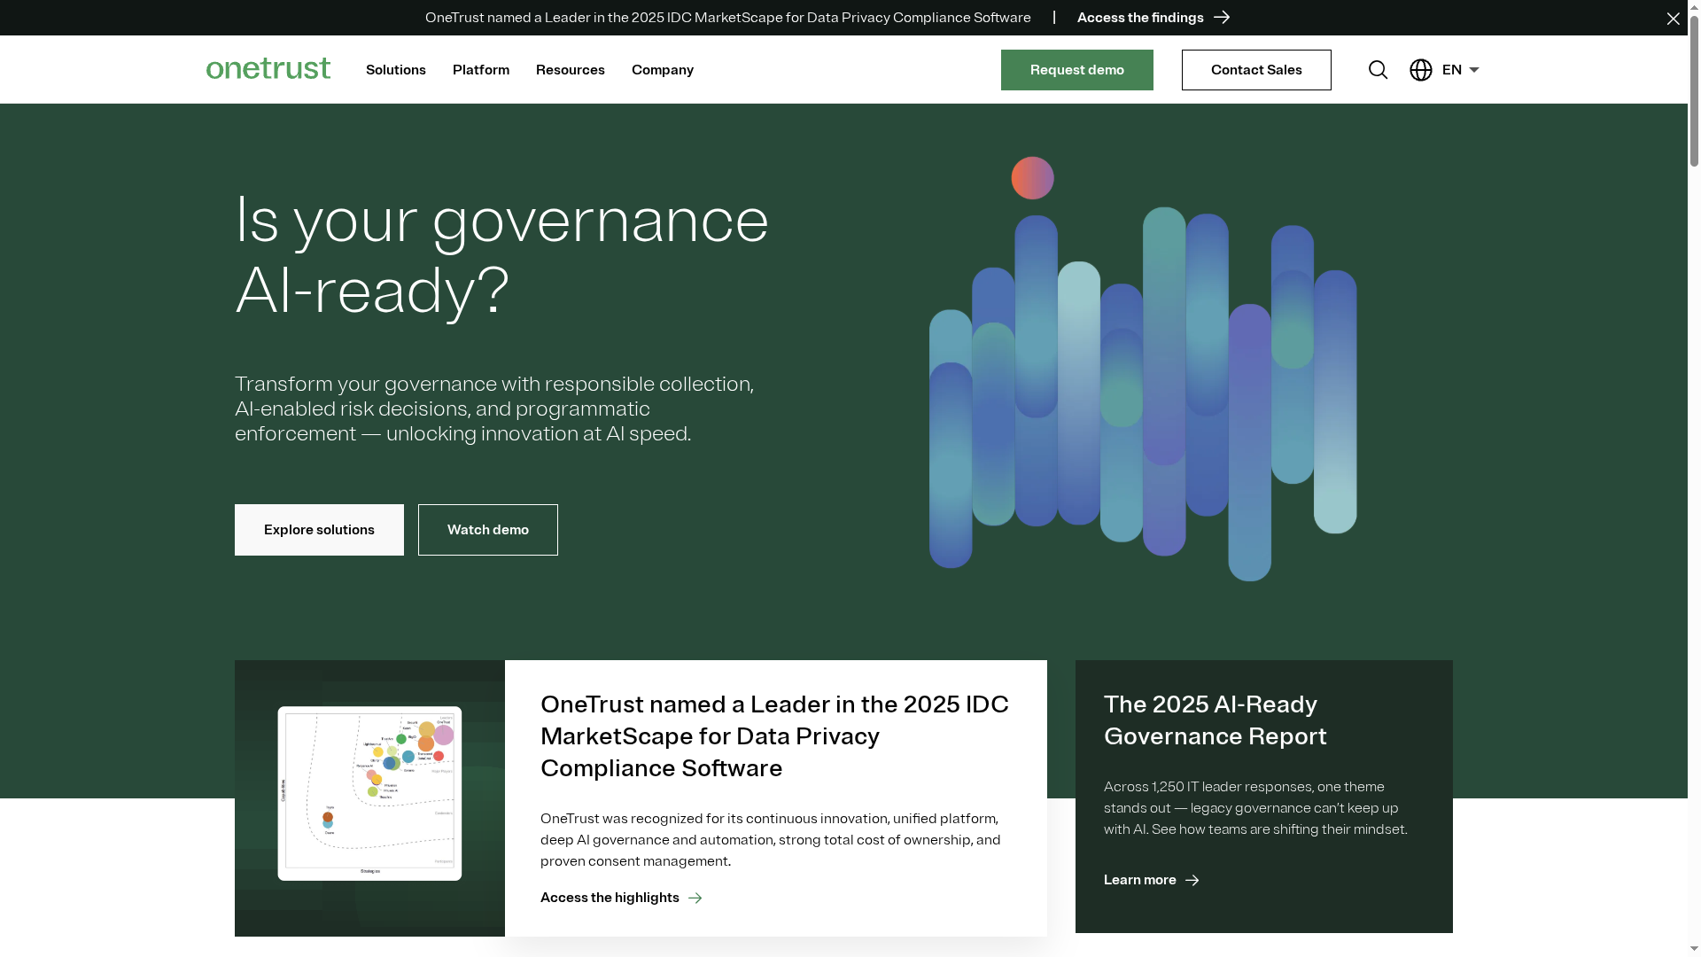Open the IDC MarketScape chart thumbnail
The image size is (1701, 957).
tap(369, 793)
